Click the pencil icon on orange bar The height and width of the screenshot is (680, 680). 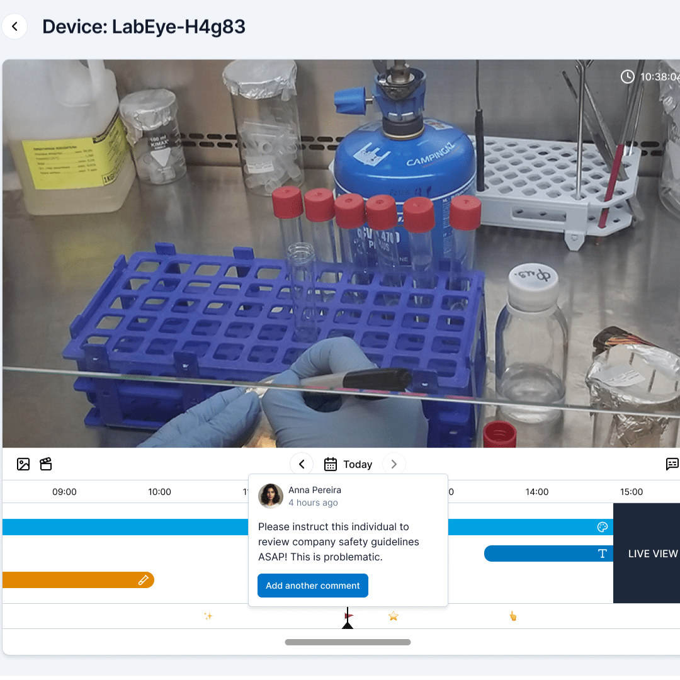click(144, 580)
